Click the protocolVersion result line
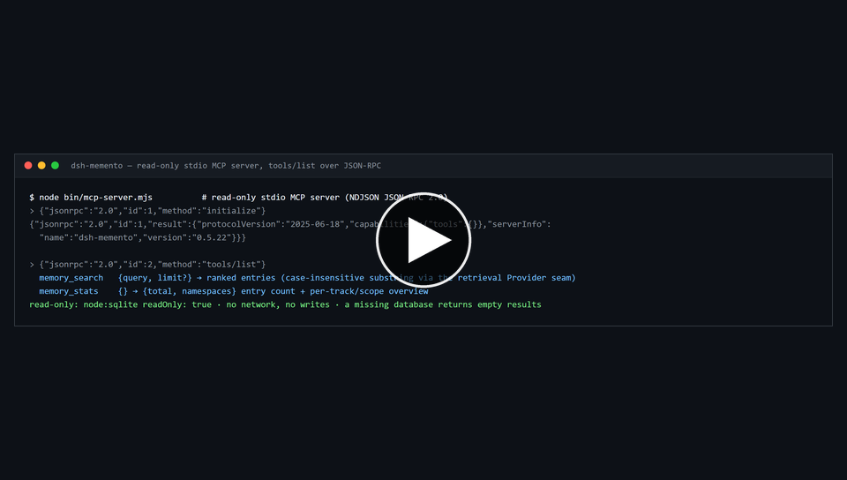 coord(290,224)
